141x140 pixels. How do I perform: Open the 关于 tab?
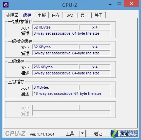99,15
